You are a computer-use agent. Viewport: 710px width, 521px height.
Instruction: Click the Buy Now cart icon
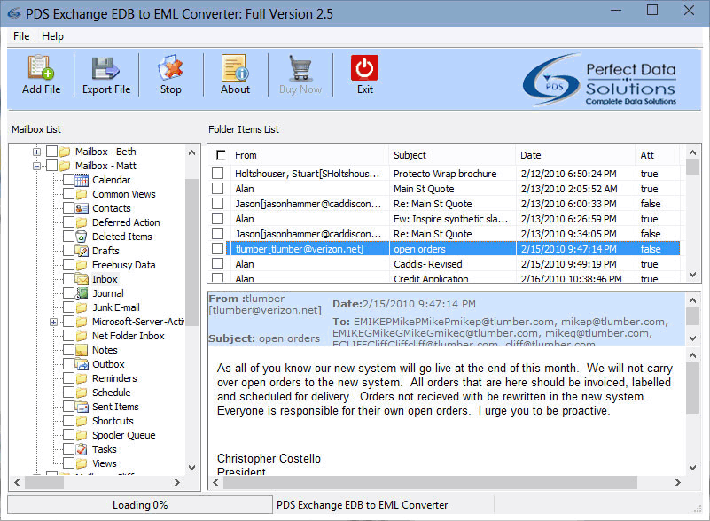point(300,67)
